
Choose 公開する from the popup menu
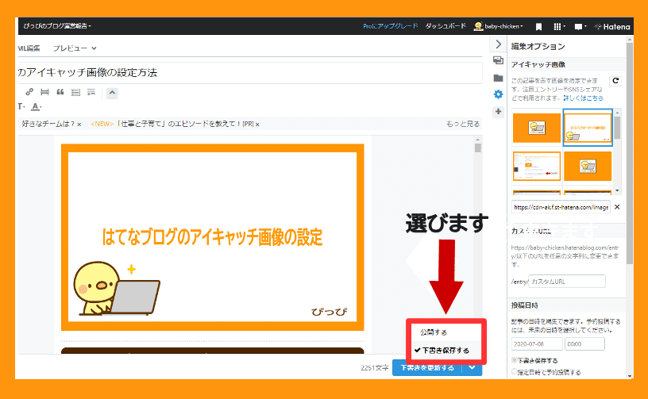(x=446, y=332)
